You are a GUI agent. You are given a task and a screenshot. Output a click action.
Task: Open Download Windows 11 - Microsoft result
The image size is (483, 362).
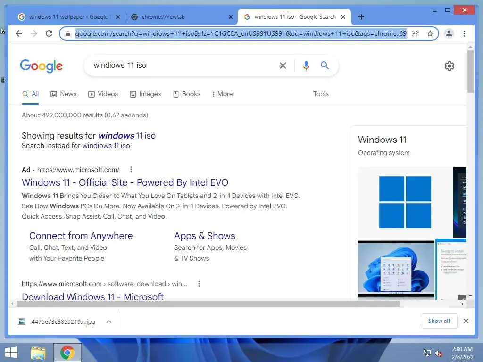(93, 296)
